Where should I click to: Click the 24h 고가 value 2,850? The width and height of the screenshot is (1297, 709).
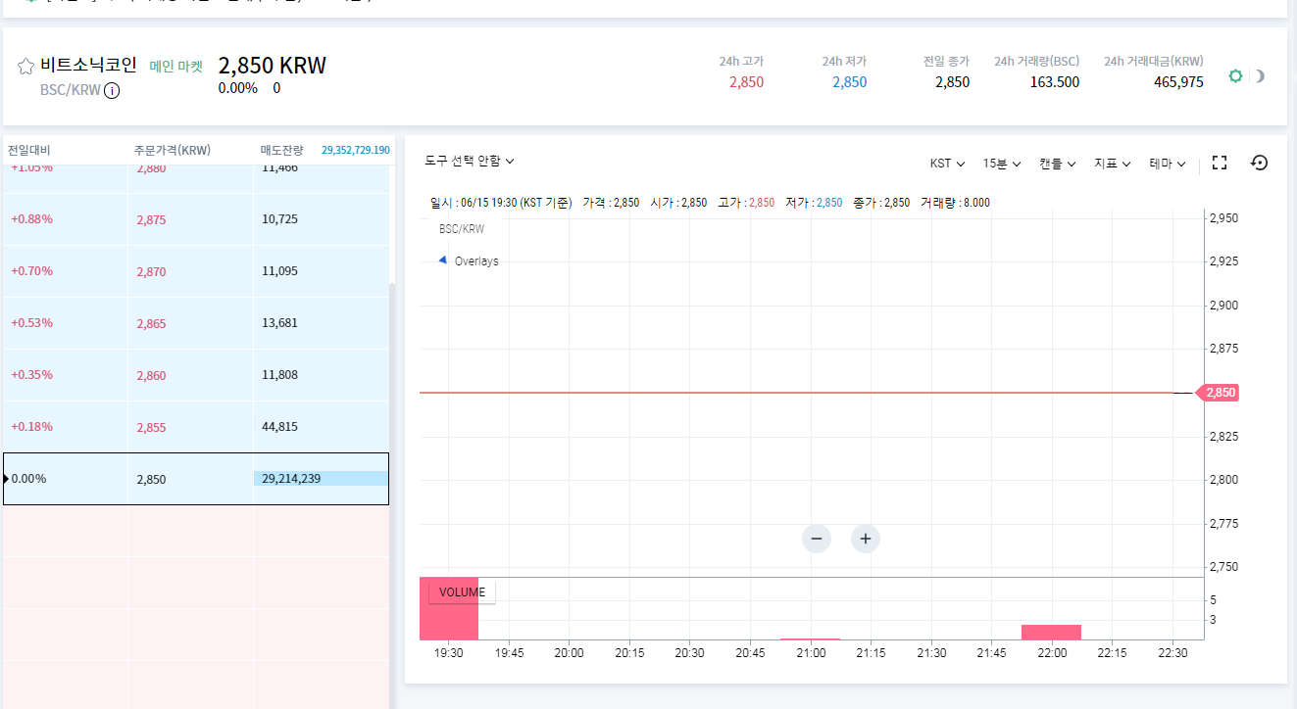tap(746, 82)
